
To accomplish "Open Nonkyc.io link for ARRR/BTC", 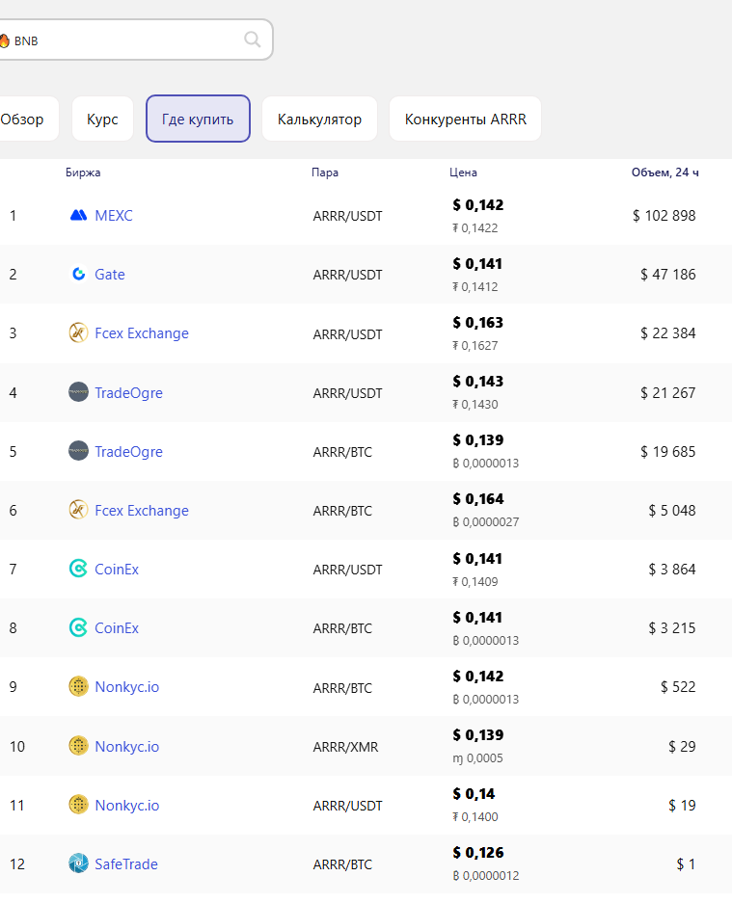I will pyautogui.click(x=126, y=687).
